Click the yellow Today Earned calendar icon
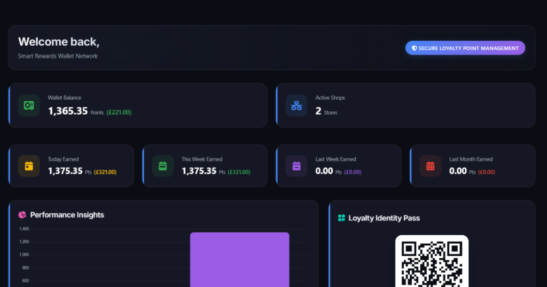This screenshot has height=287, width=547. click(29, 166)
